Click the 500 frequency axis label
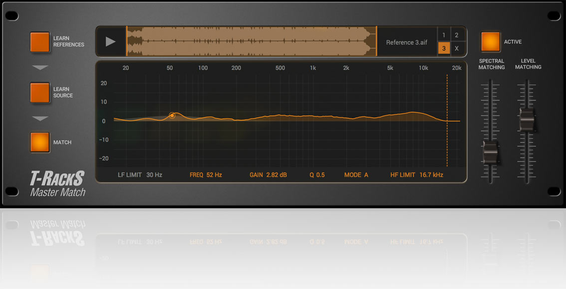 [280, 68]
